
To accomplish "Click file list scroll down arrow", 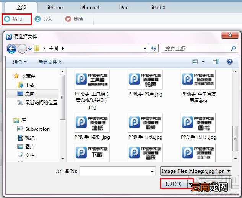I will [x=236, y=159].
